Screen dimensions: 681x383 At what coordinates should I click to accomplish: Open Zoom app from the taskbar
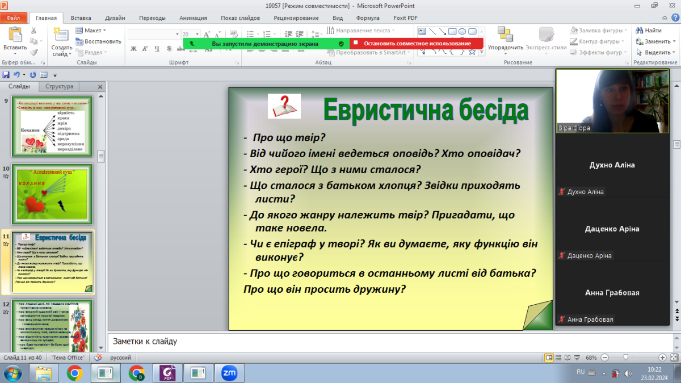[x=229, y=373]
